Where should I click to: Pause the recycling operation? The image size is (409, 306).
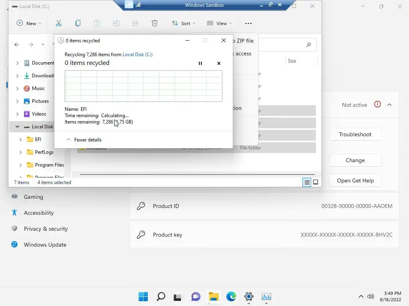tap(200, 63)
